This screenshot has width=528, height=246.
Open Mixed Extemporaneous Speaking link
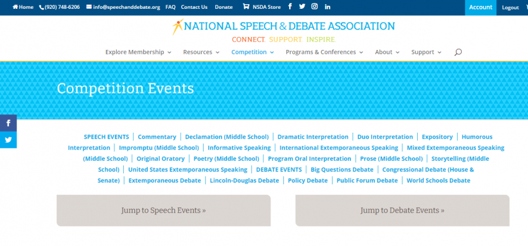point(456,147)
